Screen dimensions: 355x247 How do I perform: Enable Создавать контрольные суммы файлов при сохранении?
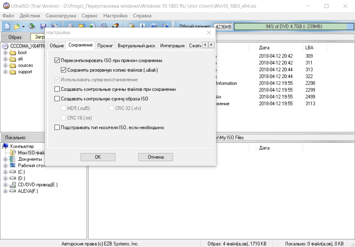pos(57,89)
